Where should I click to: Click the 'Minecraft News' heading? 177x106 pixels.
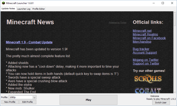tap(30, 22)
